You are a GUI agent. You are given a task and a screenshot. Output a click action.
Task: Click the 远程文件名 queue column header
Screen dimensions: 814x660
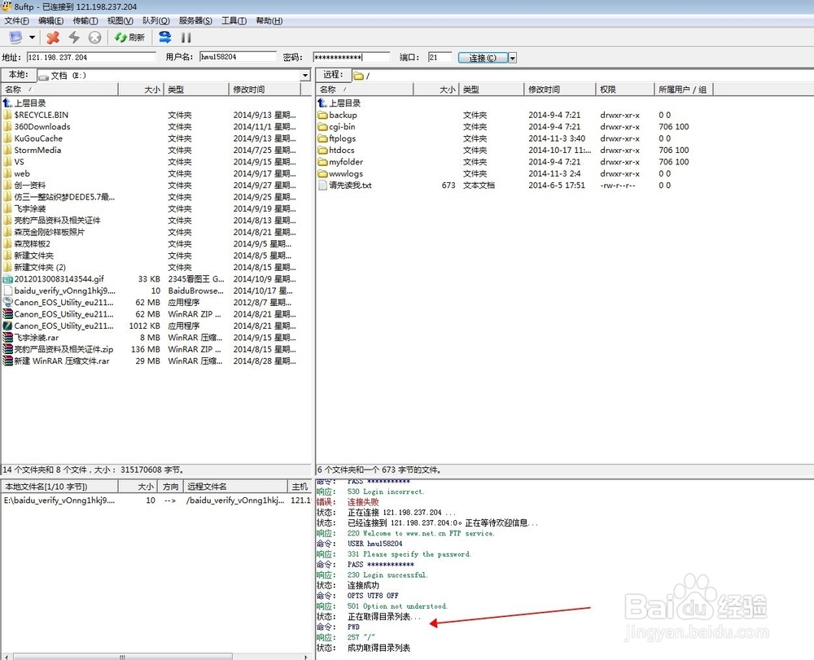point(236,486)
